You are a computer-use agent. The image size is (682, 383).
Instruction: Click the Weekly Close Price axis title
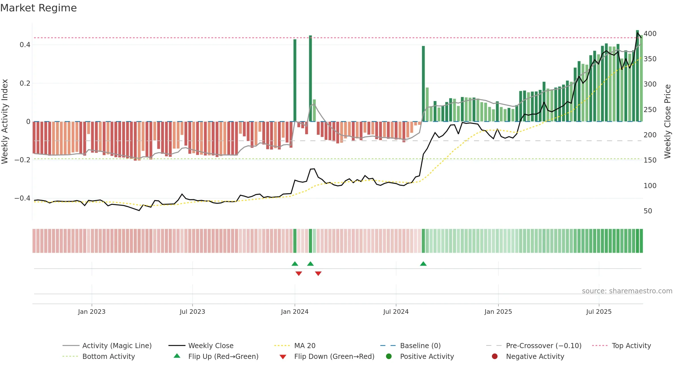pyautogui.click(x=668, y=121)
